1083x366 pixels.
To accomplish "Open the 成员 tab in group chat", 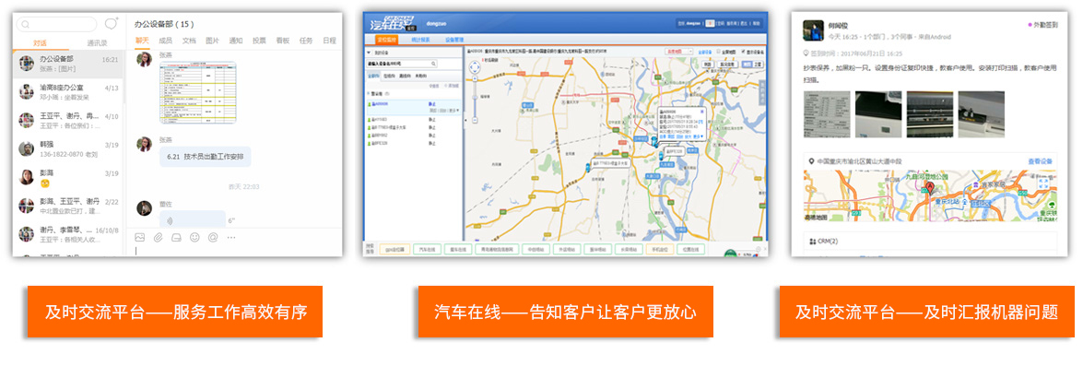I will click(165, 41).
